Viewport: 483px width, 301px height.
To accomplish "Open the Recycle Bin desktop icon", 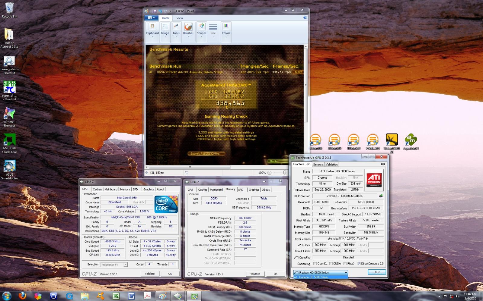I will click(x=9, y=11).
